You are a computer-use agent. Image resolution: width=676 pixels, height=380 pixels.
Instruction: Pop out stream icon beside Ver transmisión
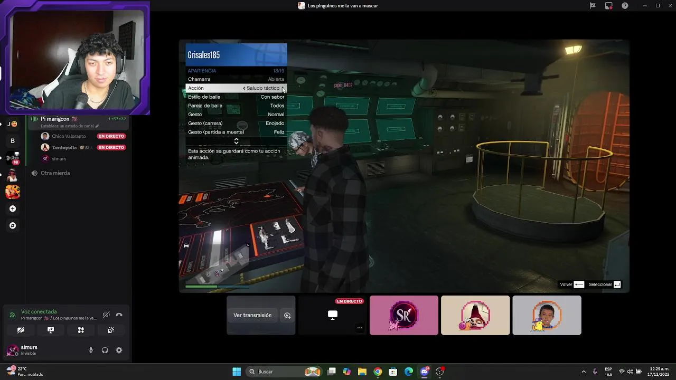(x=287, y=315)
